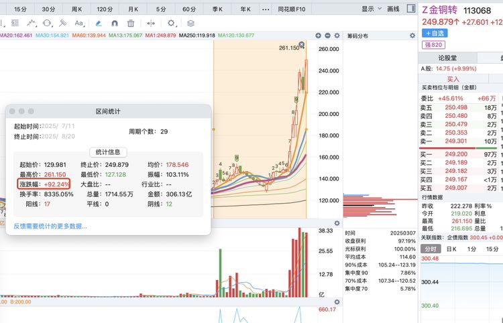Close the highlighted range selection
This screenshot has height=323, width=503.
(302, 44)
